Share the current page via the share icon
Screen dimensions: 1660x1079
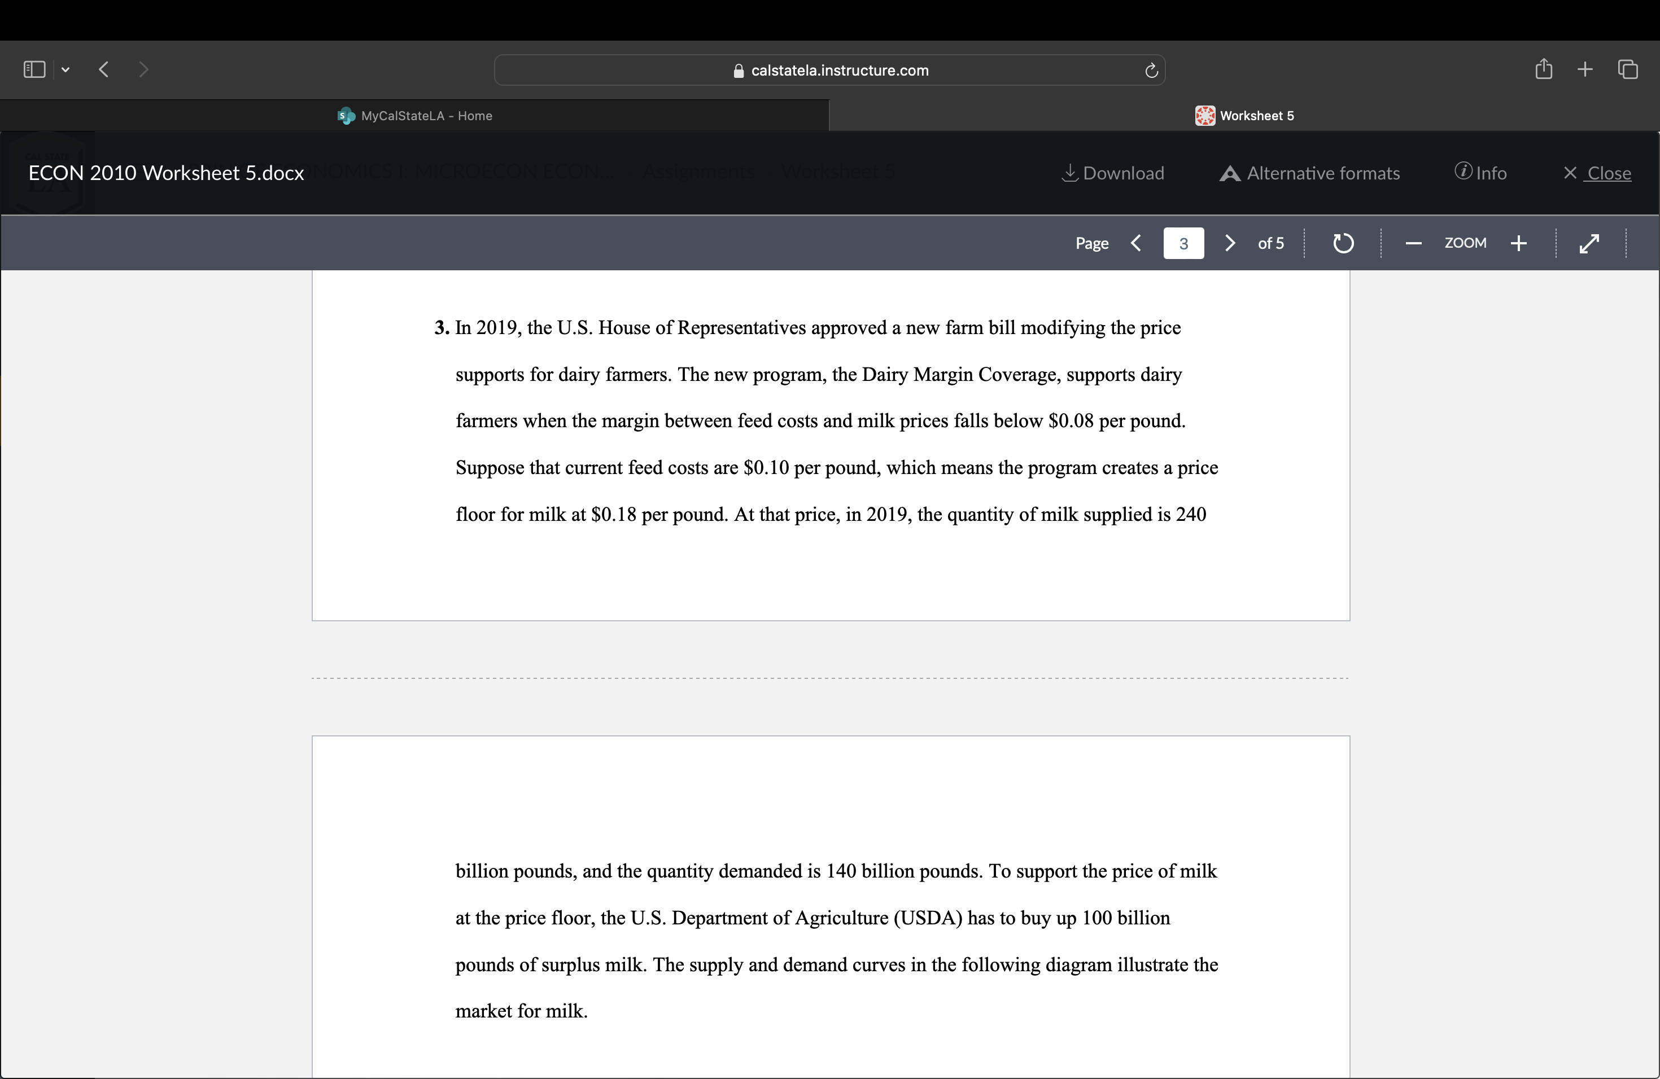[1544, 68]
